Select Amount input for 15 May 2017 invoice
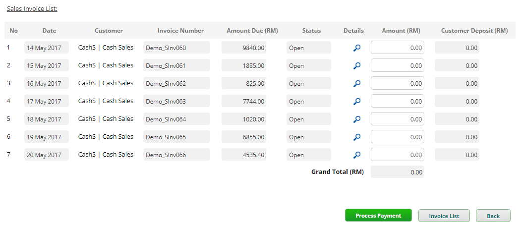Screen dimensions: 521x229 pyautogui.click(x=397, y=65)
